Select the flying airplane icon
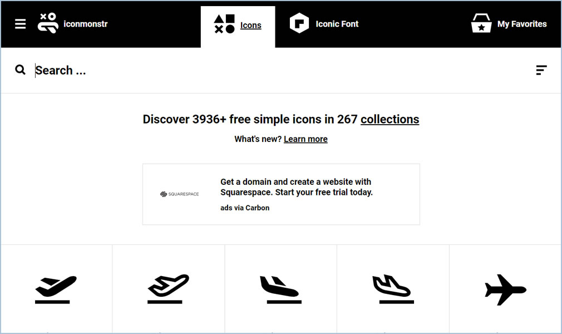 (505, 290)
